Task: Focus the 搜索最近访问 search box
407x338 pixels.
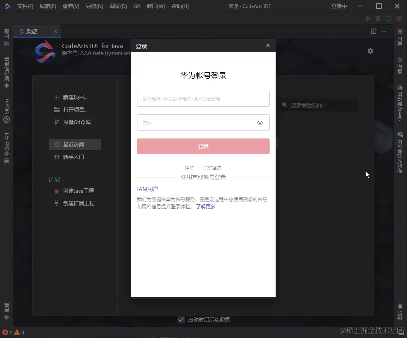Action: (319, 105)
